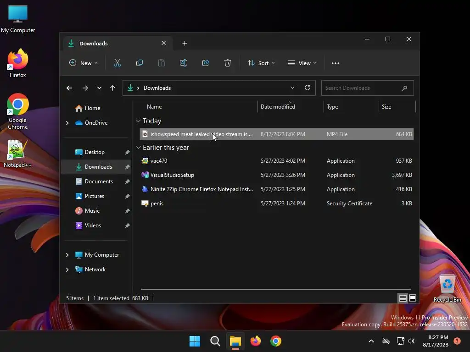470x352 pixels.
Task: Expand OneDrive in navigation pane
Action: tap(67, 123)
